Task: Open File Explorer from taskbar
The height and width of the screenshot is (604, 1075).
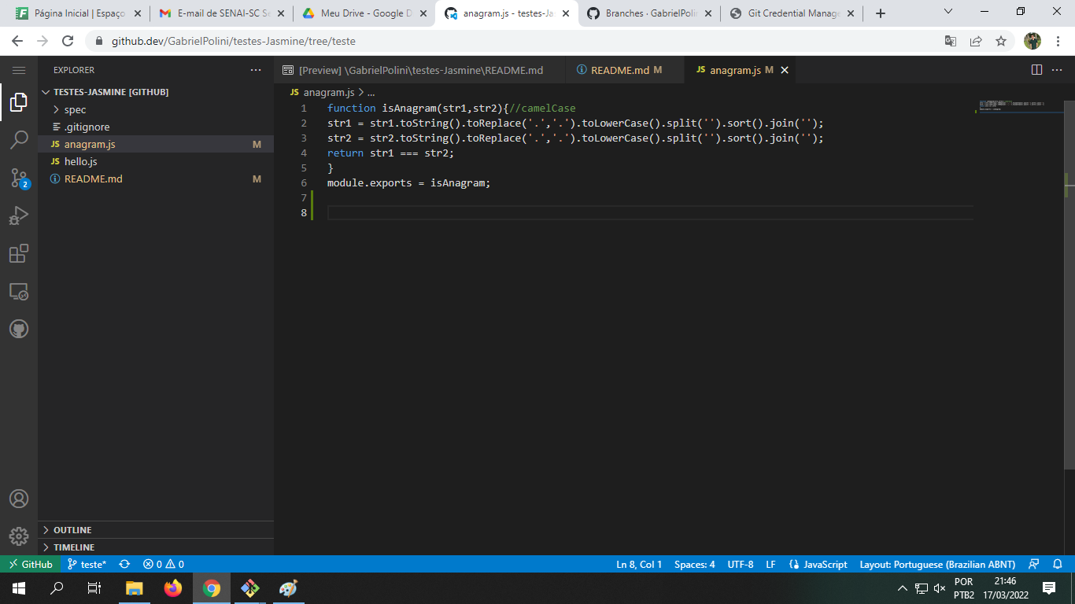Action: click(x=135, y=588)
